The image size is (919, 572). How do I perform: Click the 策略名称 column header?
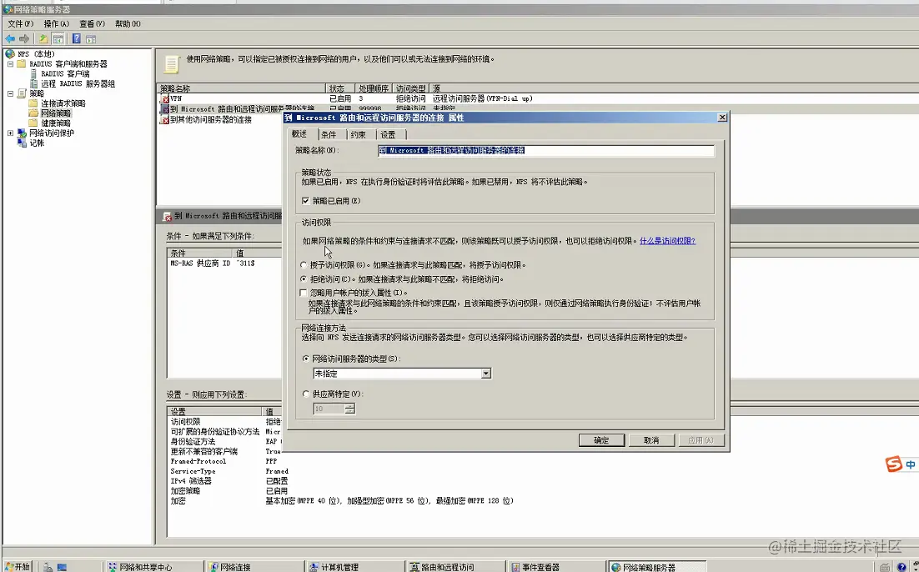coord(242,88)
